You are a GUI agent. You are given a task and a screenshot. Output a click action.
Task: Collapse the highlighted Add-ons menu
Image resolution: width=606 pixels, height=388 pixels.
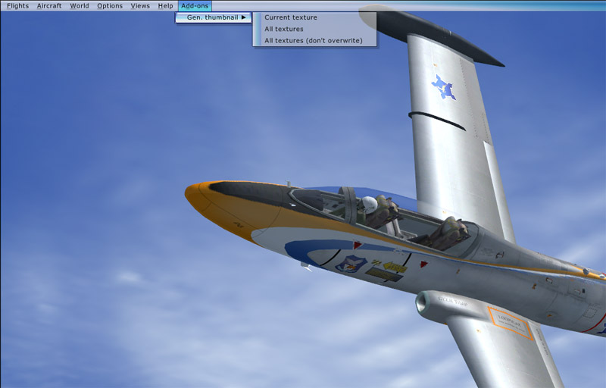click(195, 6)
